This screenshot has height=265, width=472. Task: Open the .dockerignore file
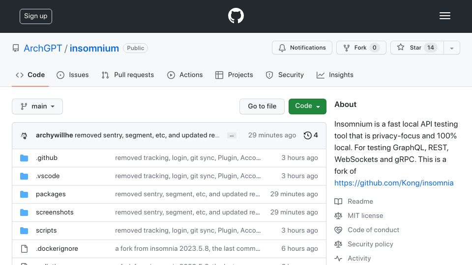point(57,248)
